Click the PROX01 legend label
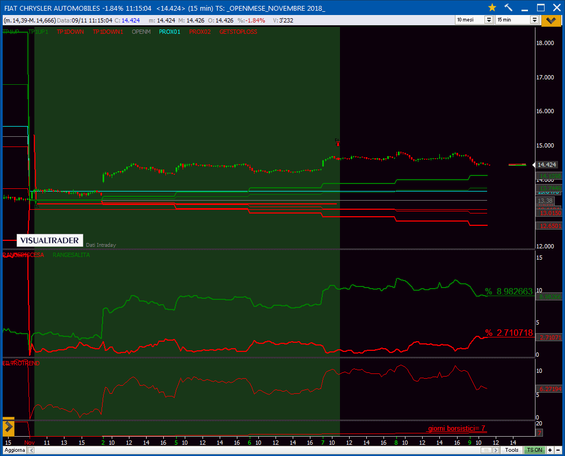The height and width of the screenshot is (456, 565). (x=170, y=32)
